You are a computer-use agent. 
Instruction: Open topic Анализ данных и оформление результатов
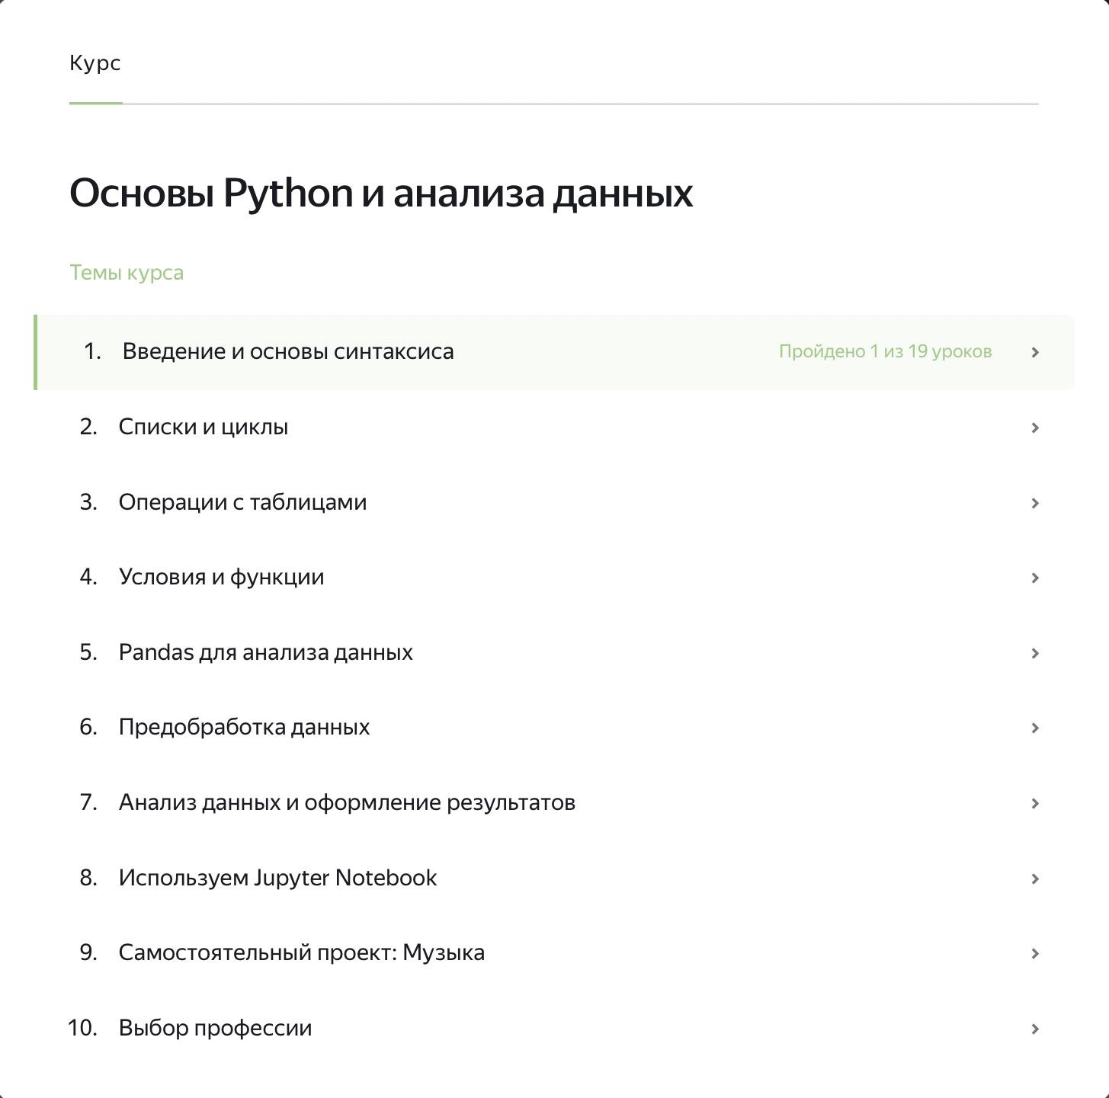554,803
